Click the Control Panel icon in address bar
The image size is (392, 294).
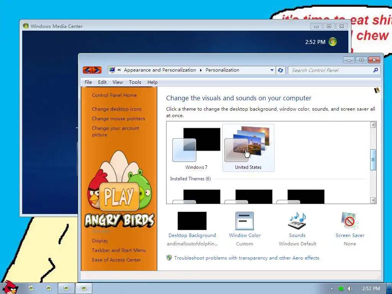pos(112,70)
